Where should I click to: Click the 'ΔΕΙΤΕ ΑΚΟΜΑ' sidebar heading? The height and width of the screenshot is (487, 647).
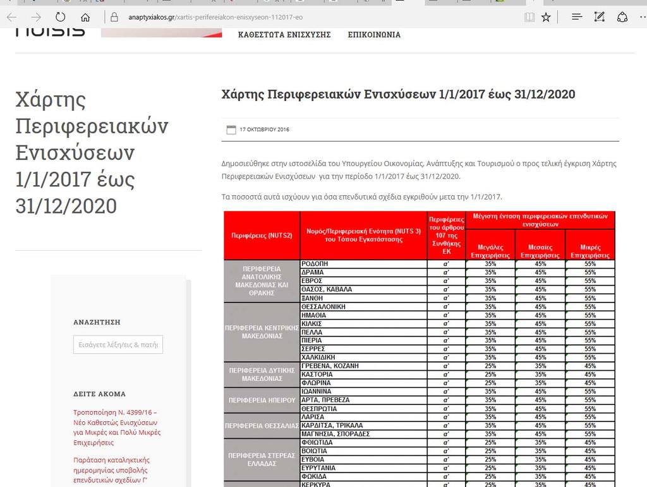click(99, 394)
